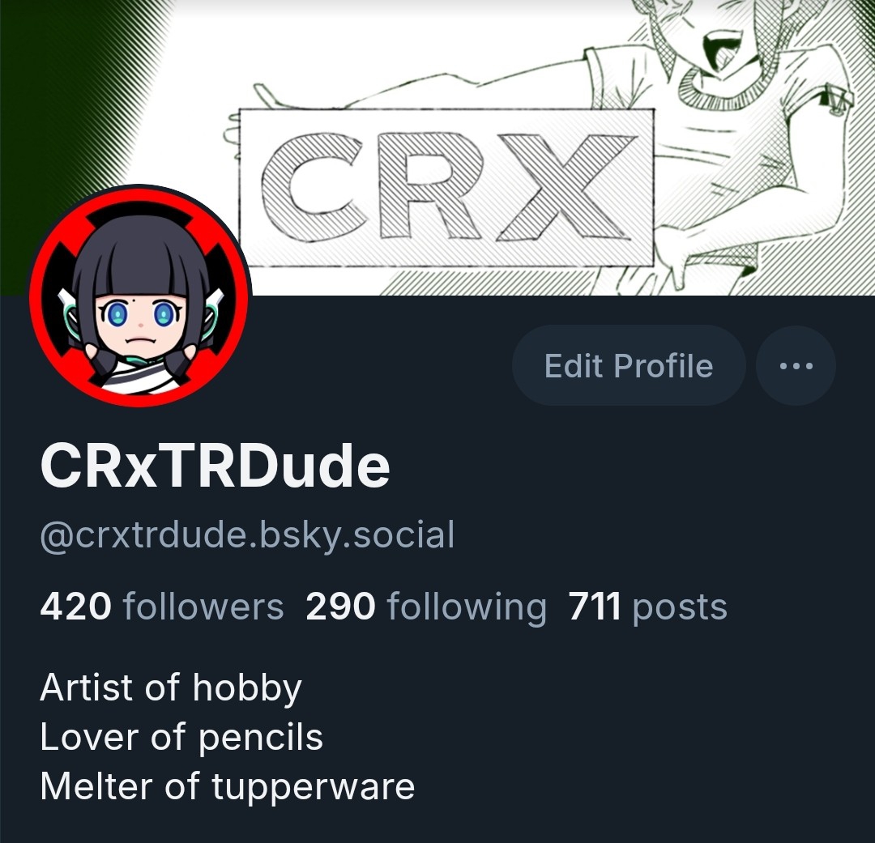Open the 290 following list
This screenshot has width=875, height=843.
[x=426, y=607]
